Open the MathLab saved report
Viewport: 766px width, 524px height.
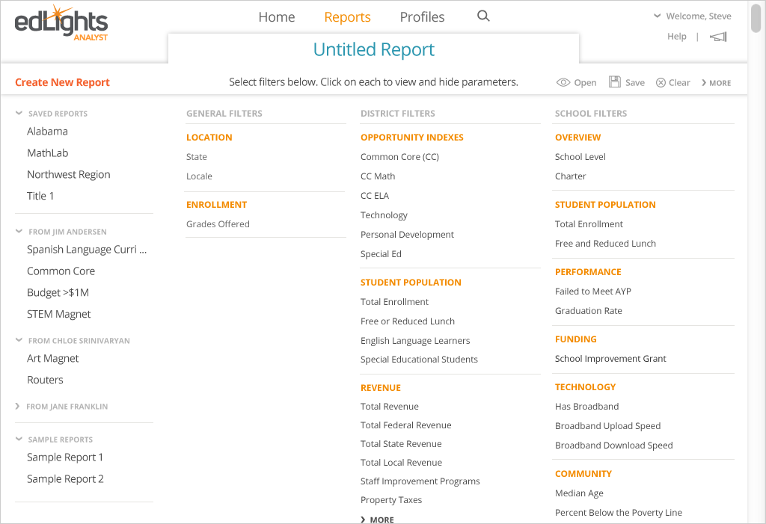pyautogui.click(x=47, y=152)
